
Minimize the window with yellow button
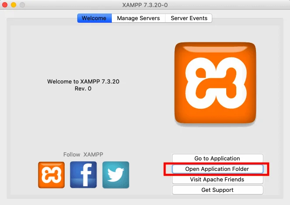14,5
